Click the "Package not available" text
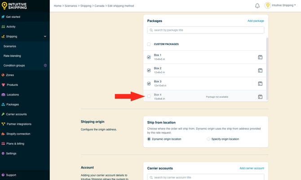This screenshot has height=180, width=301. coord(217,97)
